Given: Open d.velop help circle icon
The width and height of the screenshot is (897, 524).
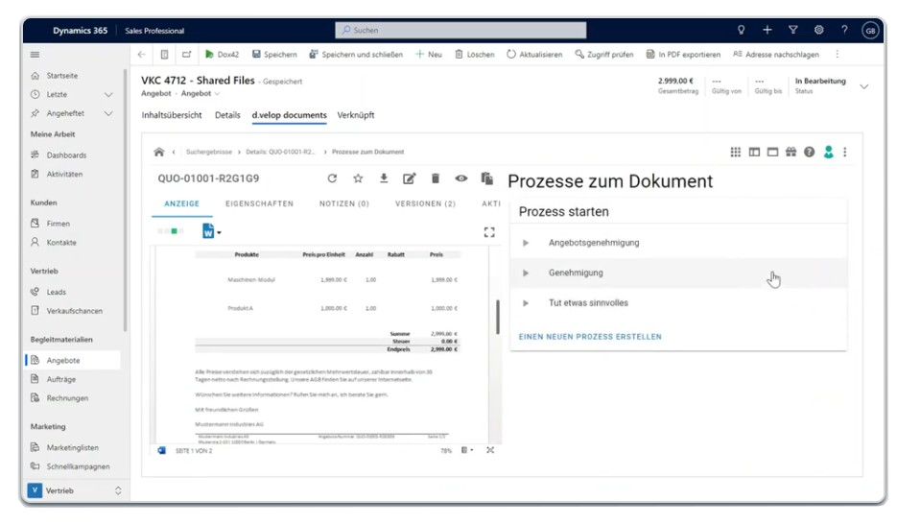Looking at the screenshot, I should coord(809,152).
